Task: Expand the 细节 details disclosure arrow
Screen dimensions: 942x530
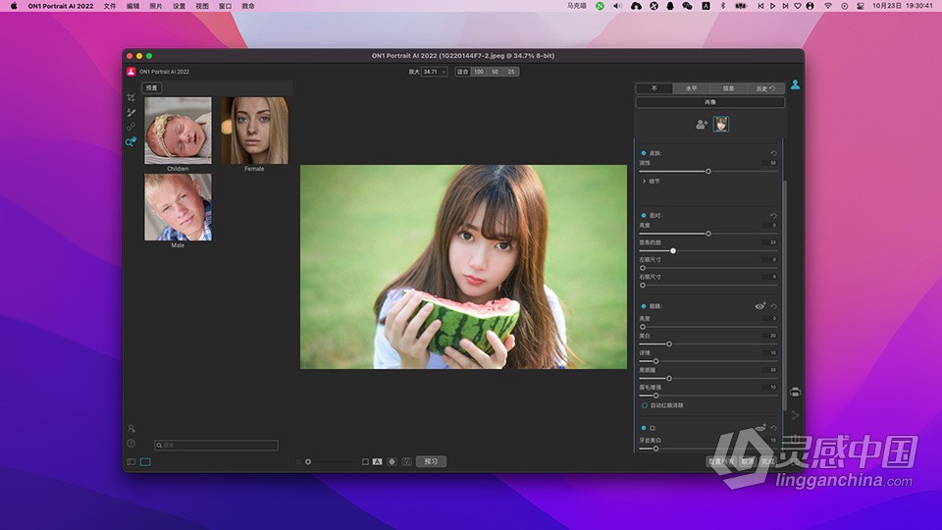Action: coord(644,181)
